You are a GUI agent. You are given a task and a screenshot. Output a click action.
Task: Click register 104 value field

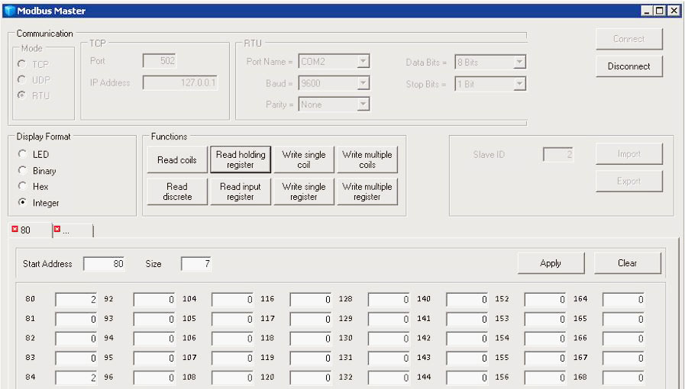[x=232, y=299]
